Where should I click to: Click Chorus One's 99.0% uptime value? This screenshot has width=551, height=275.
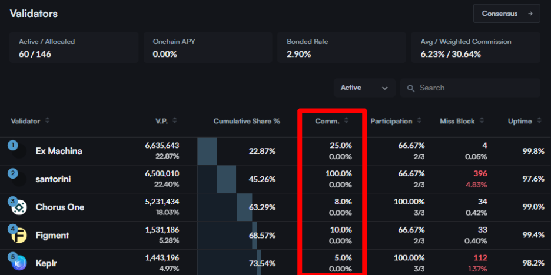[533, 207]
